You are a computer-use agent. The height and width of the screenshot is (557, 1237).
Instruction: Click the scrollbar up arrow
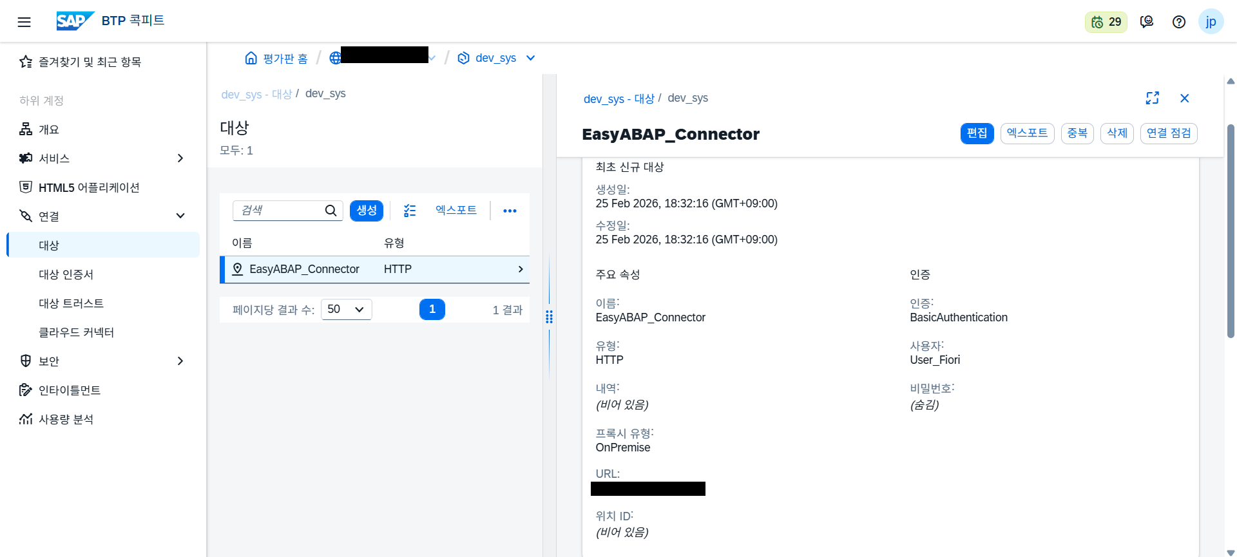point(1231,81)
